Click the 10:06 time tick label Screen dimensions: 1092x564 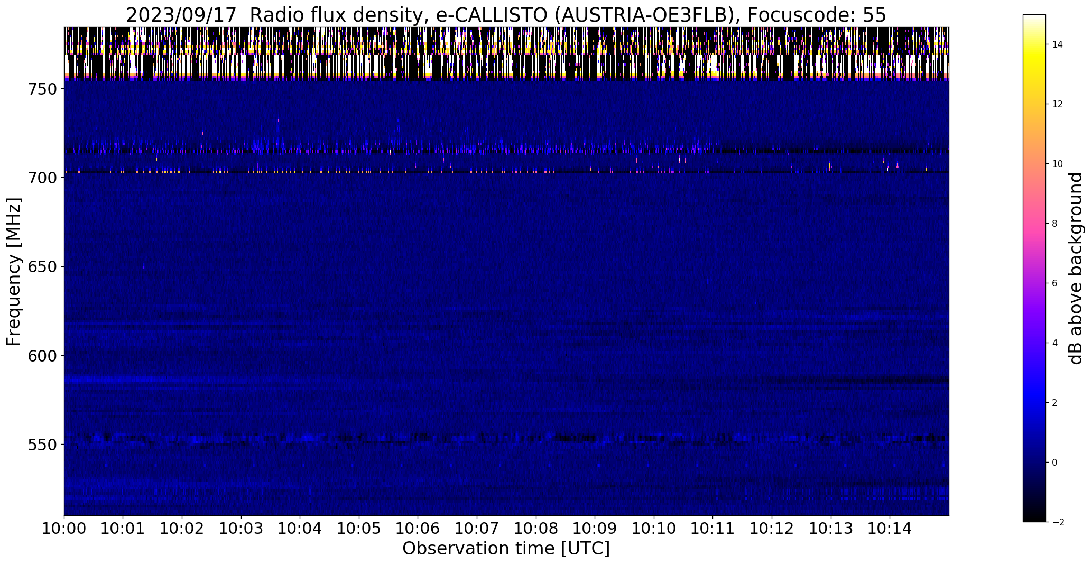tap(418, 528)
